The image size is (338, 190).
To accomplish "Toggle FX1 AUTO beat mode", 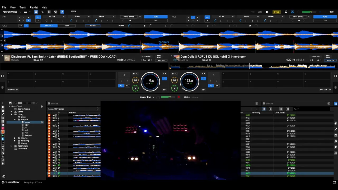I will point(156,17).
